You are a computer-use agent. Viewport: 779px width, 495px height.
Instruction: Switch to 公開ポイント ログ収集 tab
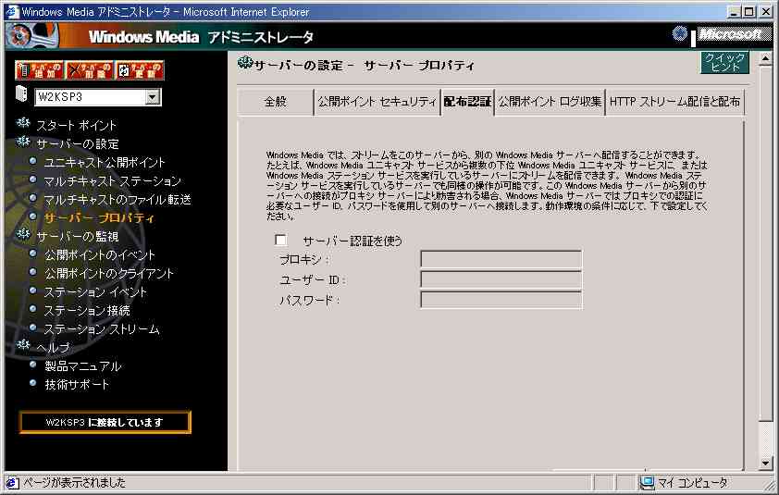(x=550, y=102)
